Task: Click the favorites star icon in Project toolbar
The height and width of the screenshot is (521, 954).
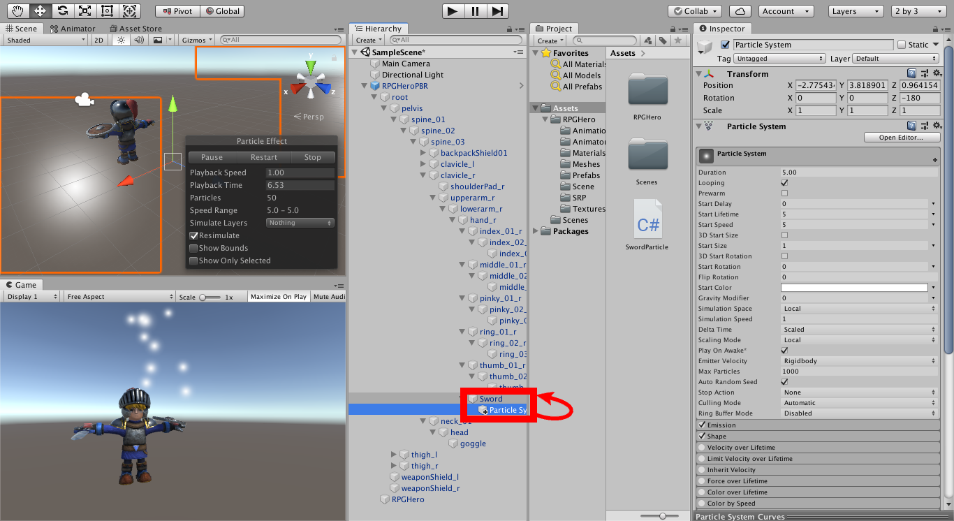Action: pos(677,41)
